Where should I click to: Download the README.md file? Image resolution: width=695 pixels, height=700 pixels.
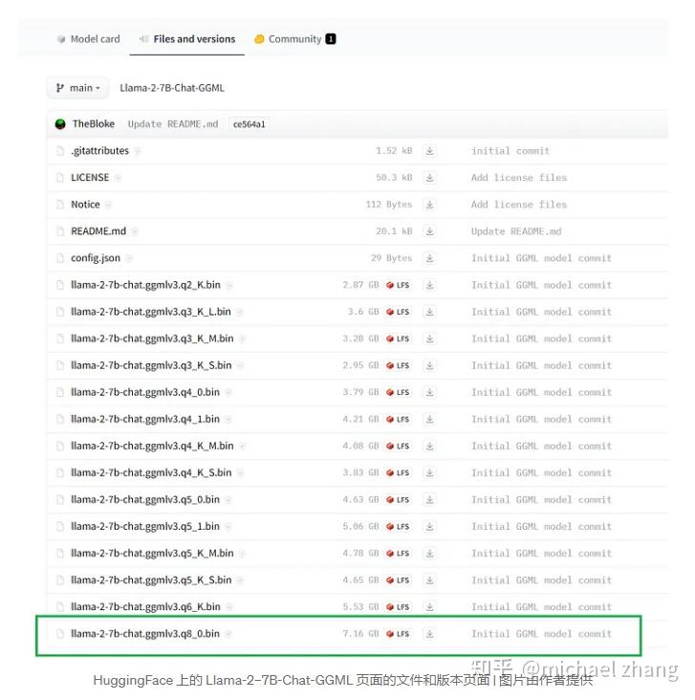pyautogui.click(x=430, y=231)
